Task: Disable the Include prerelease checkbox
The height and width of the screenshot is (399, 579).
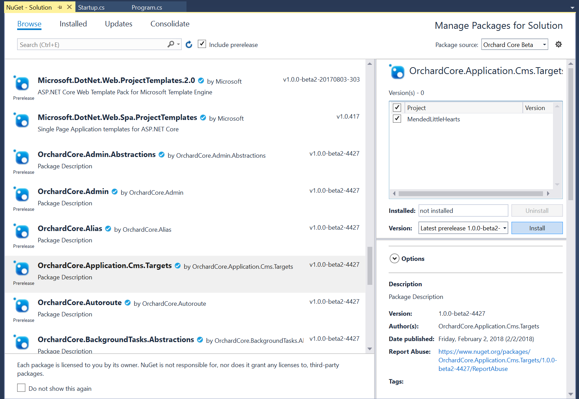Action: tap(202, 44)
